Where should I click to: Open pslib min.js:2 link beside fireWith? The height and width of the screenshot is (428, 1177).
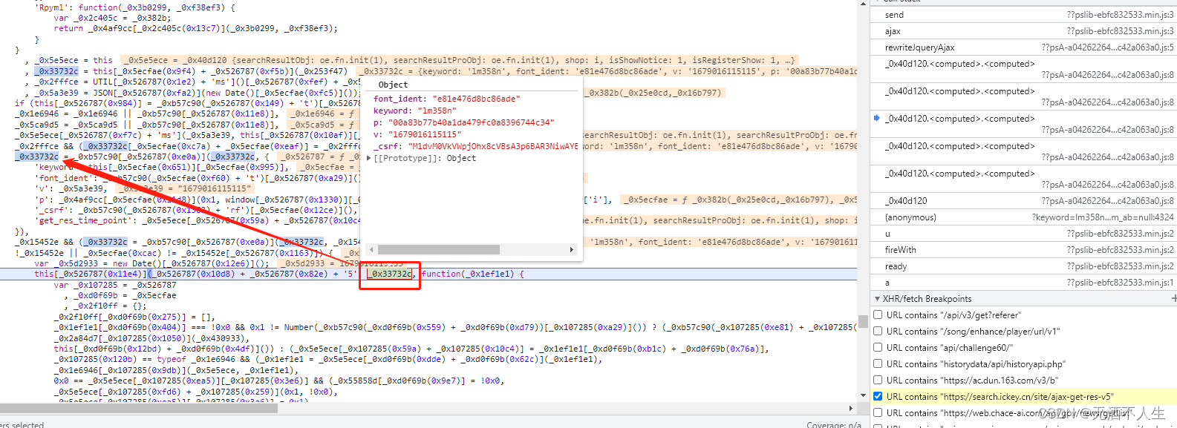click(x=1121, y=250)
